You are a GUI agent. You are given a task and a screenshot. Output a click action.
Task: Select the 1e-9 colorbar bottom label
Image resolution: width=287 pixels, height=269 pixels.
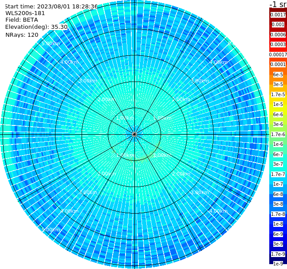(278, 264)
